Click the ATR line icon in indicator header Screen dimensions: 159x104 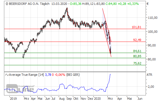(x=7, y=75)
